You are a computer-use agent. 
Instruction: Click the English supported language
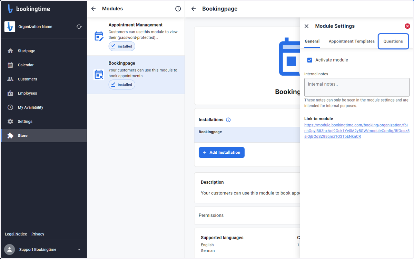[x=207, y=245]
